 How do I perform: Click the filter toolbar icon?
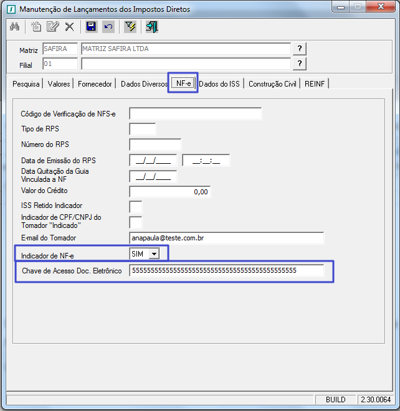(130, 27)
